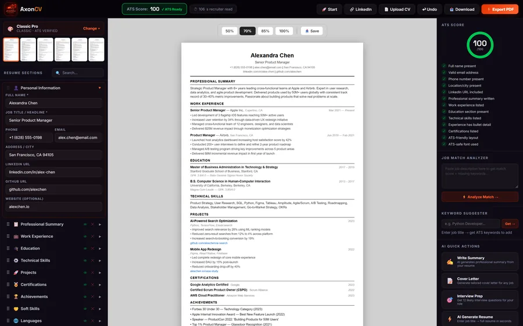
Task: Click the Interview Prep target icon
Action: point(450,300)
